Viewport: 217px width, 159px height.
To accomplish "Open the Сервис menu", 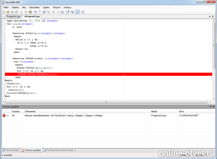I will pos(46,8).
